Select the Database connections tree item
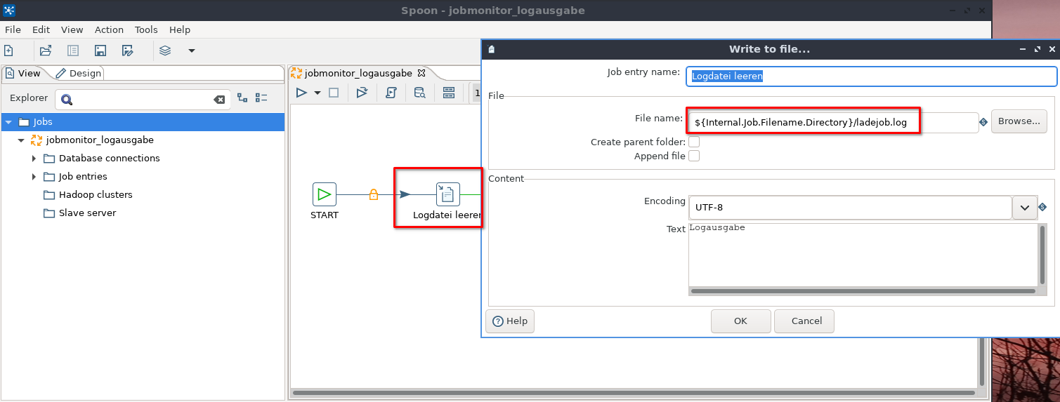Image resolution: width=1060 pixels, height=402 pixels. pos(109,159)
